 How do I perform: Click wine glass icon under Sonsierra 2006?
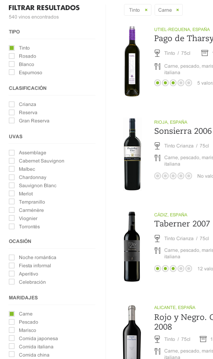[157, 146]
